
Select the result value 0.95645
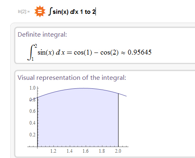pos(140,52)
